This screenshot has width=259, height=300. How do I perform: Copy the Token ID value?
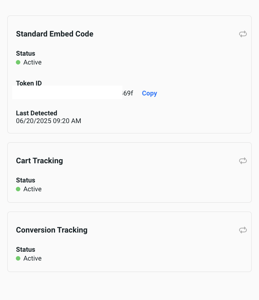pos(149,93)
